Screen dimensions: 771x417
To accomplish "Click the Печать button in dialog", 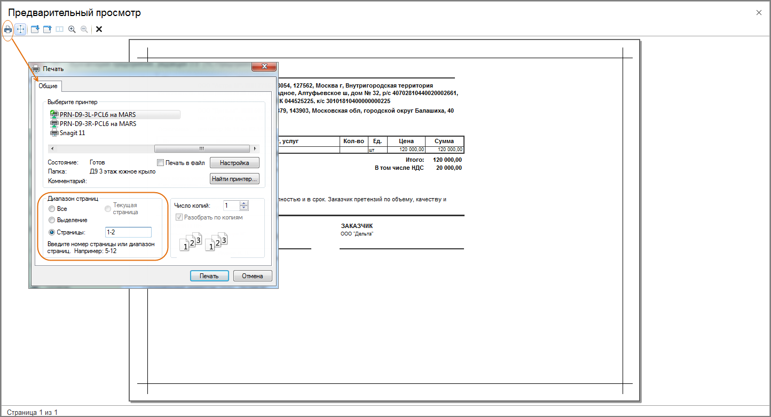I will [x=209, y=276].
